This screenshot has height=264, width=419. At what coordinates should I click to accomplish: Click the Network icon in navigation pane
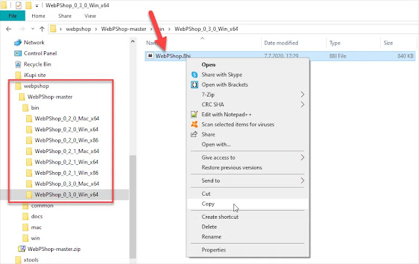coord(18,42)
